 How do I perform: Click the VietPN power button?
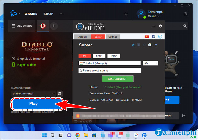tap(160, 26)
